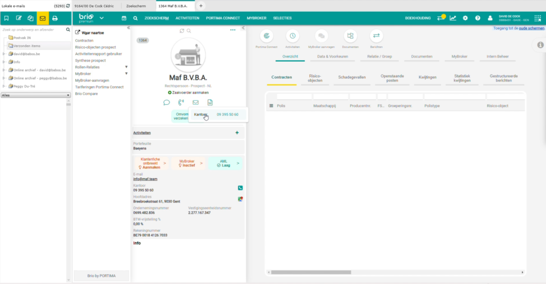The height and width of the screenshot is (284, 546).
Task: Open the exchange arrows notification icon
Action: 441,18
